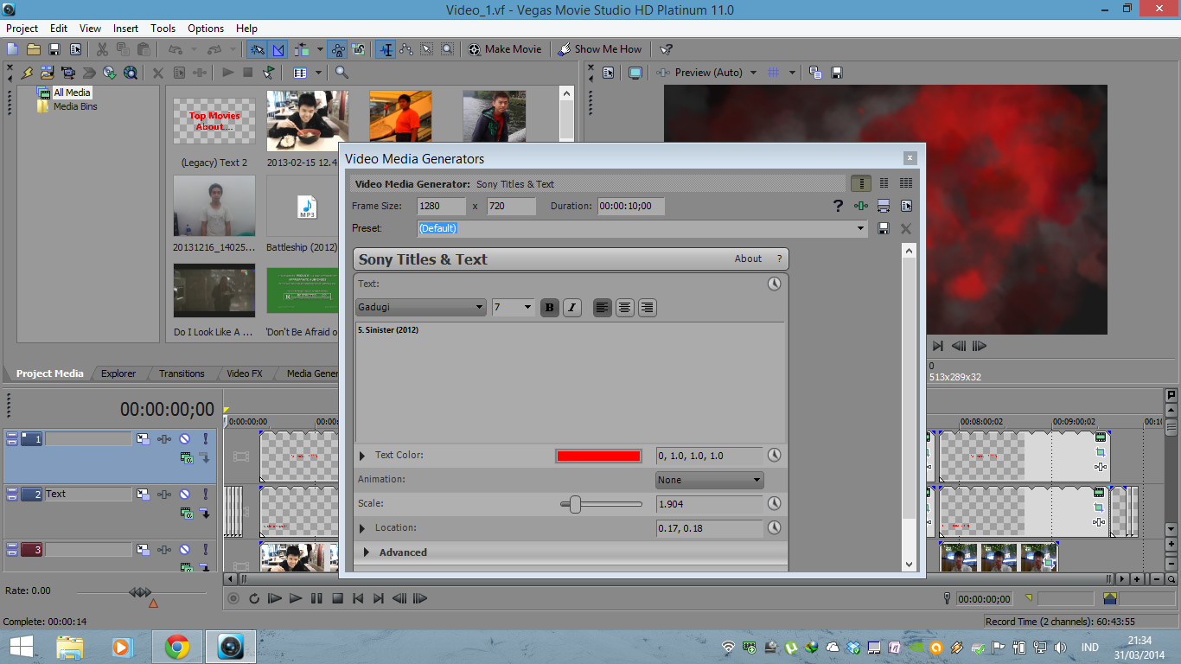Mute track 2 named Text
Image resolution: width=1181 pixels, height=664 pixels.
(x=184, y=495)
